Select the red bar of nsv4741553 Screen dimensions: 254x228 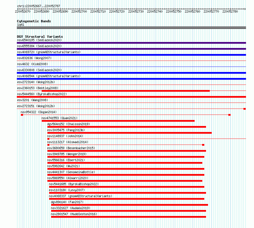118,121
